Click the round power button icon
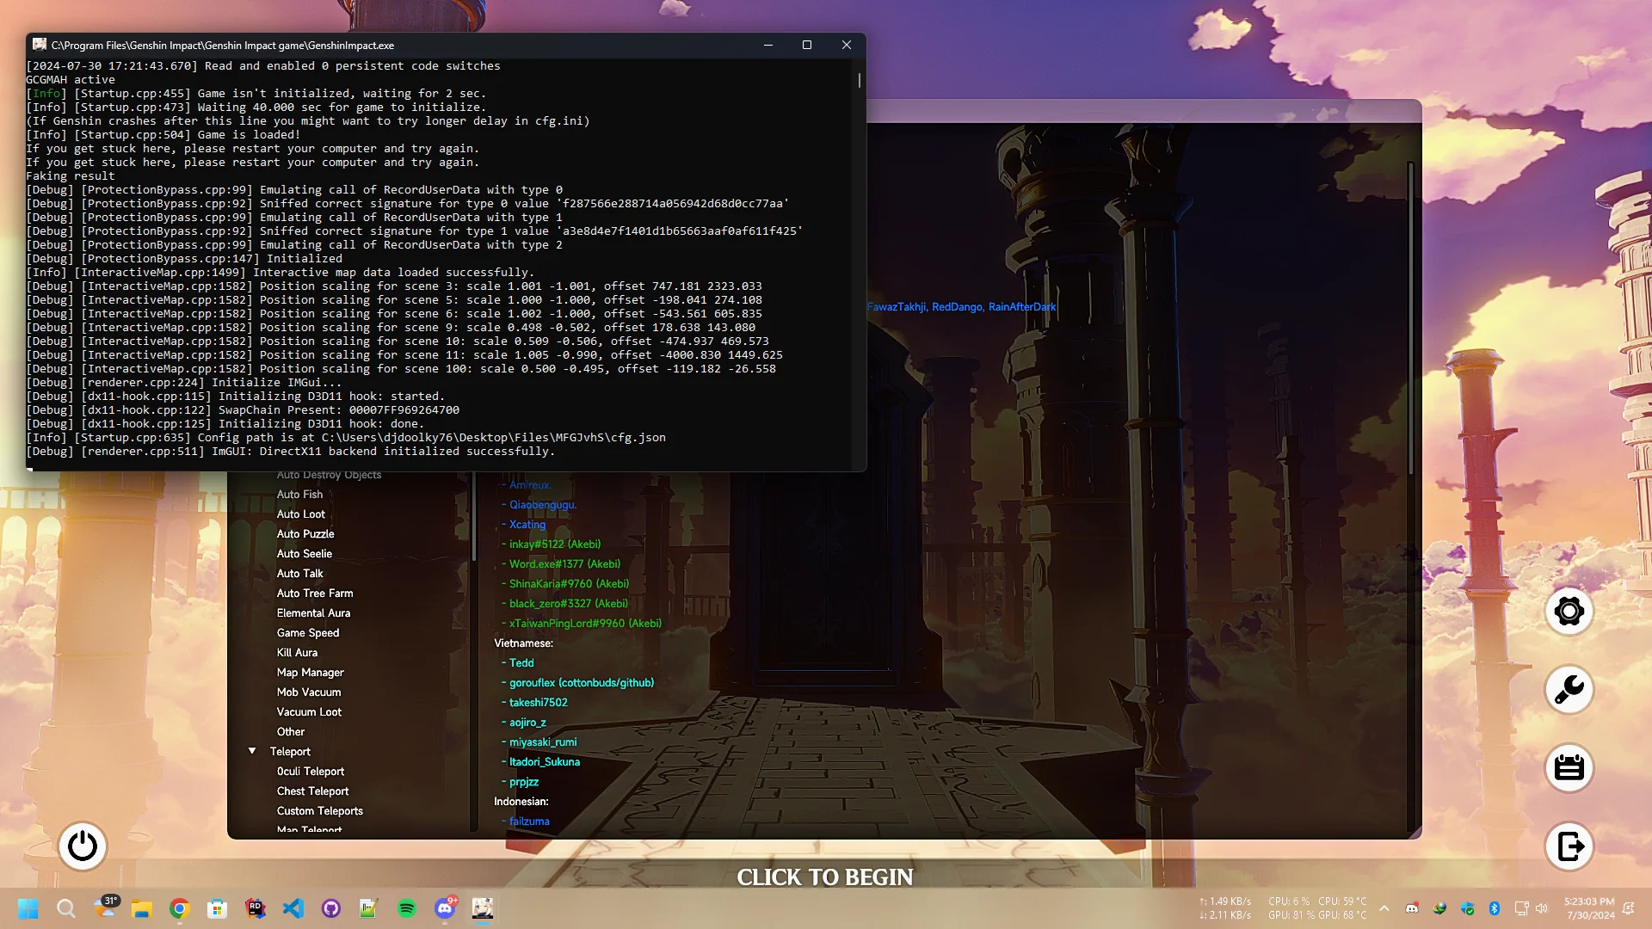 pyautogui.click(x=83, y=846)
